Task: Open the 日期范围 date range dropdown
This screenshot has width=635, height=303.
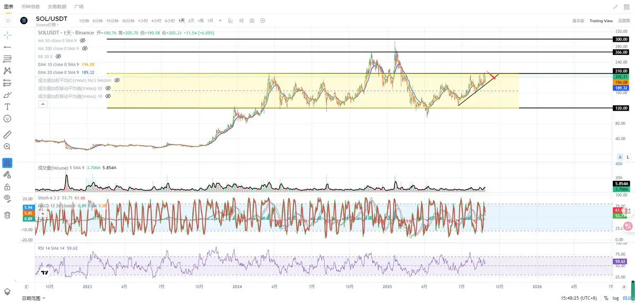Action: coord(33,298)
